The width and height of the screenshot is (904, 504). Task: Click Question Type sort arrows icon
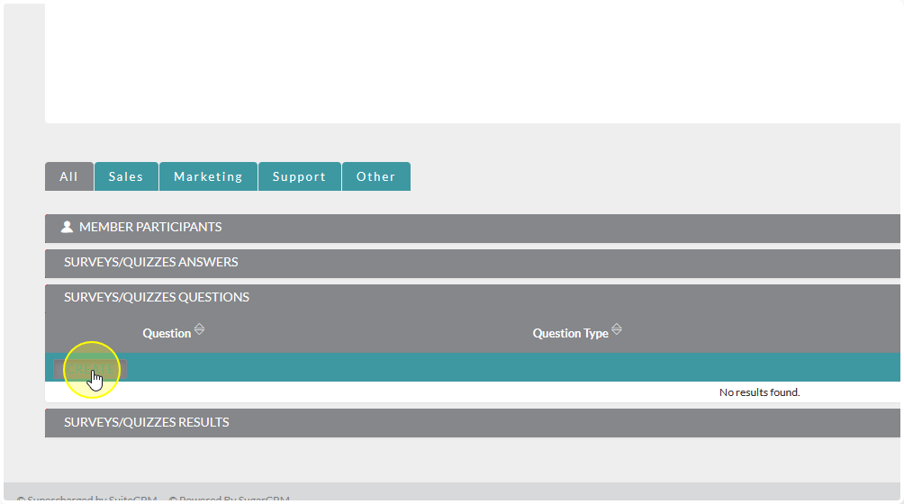coord(617,330)
